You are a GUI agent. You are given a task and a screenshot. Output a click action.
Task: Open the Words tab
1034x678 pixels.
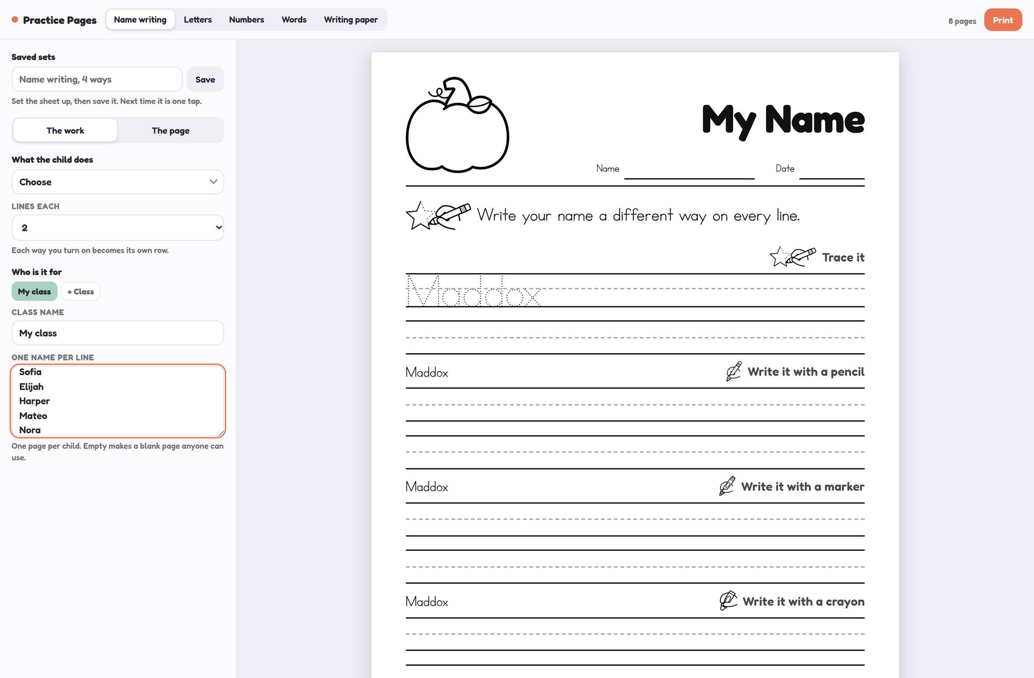(294, 20)
